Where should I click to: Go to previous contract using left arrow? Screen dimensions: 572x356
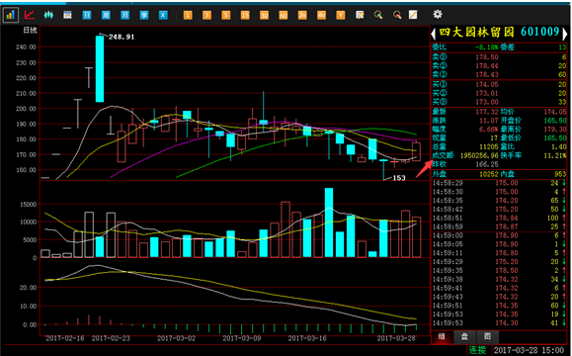[x=433, y=34]
